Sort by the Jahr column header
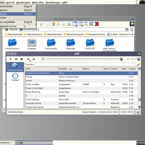This screenshot has width=145, height=145. tap(125, 69)
